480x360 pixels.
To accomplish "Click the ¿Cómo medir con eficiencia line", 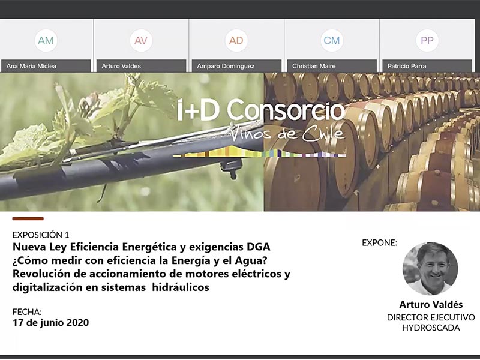I will pyautogui.click(x=140, y=260).
